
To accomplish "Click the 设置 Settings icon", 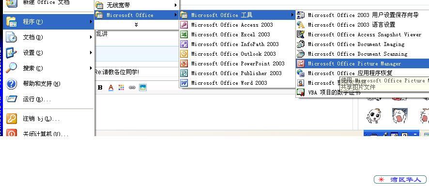I will [12, 53].
